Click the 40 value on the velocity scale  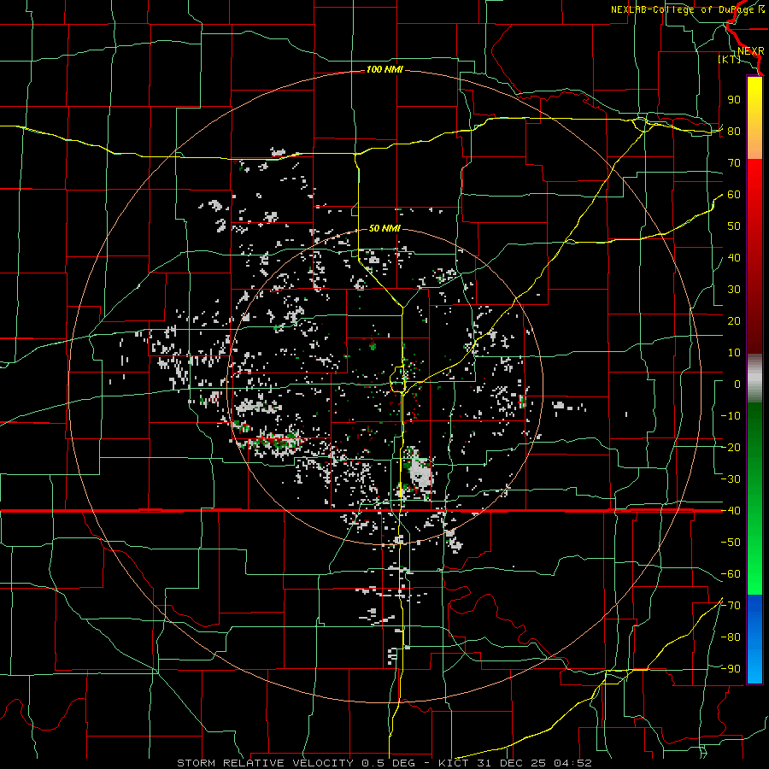734,258
